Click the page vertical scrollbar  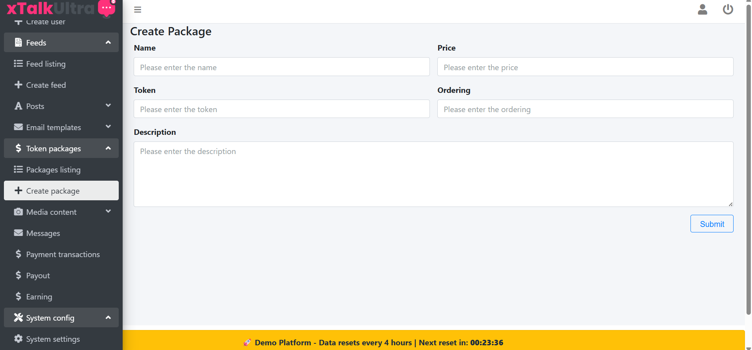748,157
